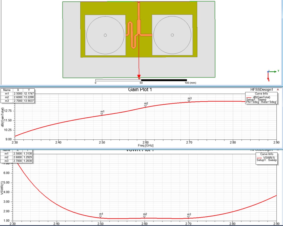Screen dimensions: 283x226
Task: Click the Gain Plot 1 title
Action: coord(138,90)
